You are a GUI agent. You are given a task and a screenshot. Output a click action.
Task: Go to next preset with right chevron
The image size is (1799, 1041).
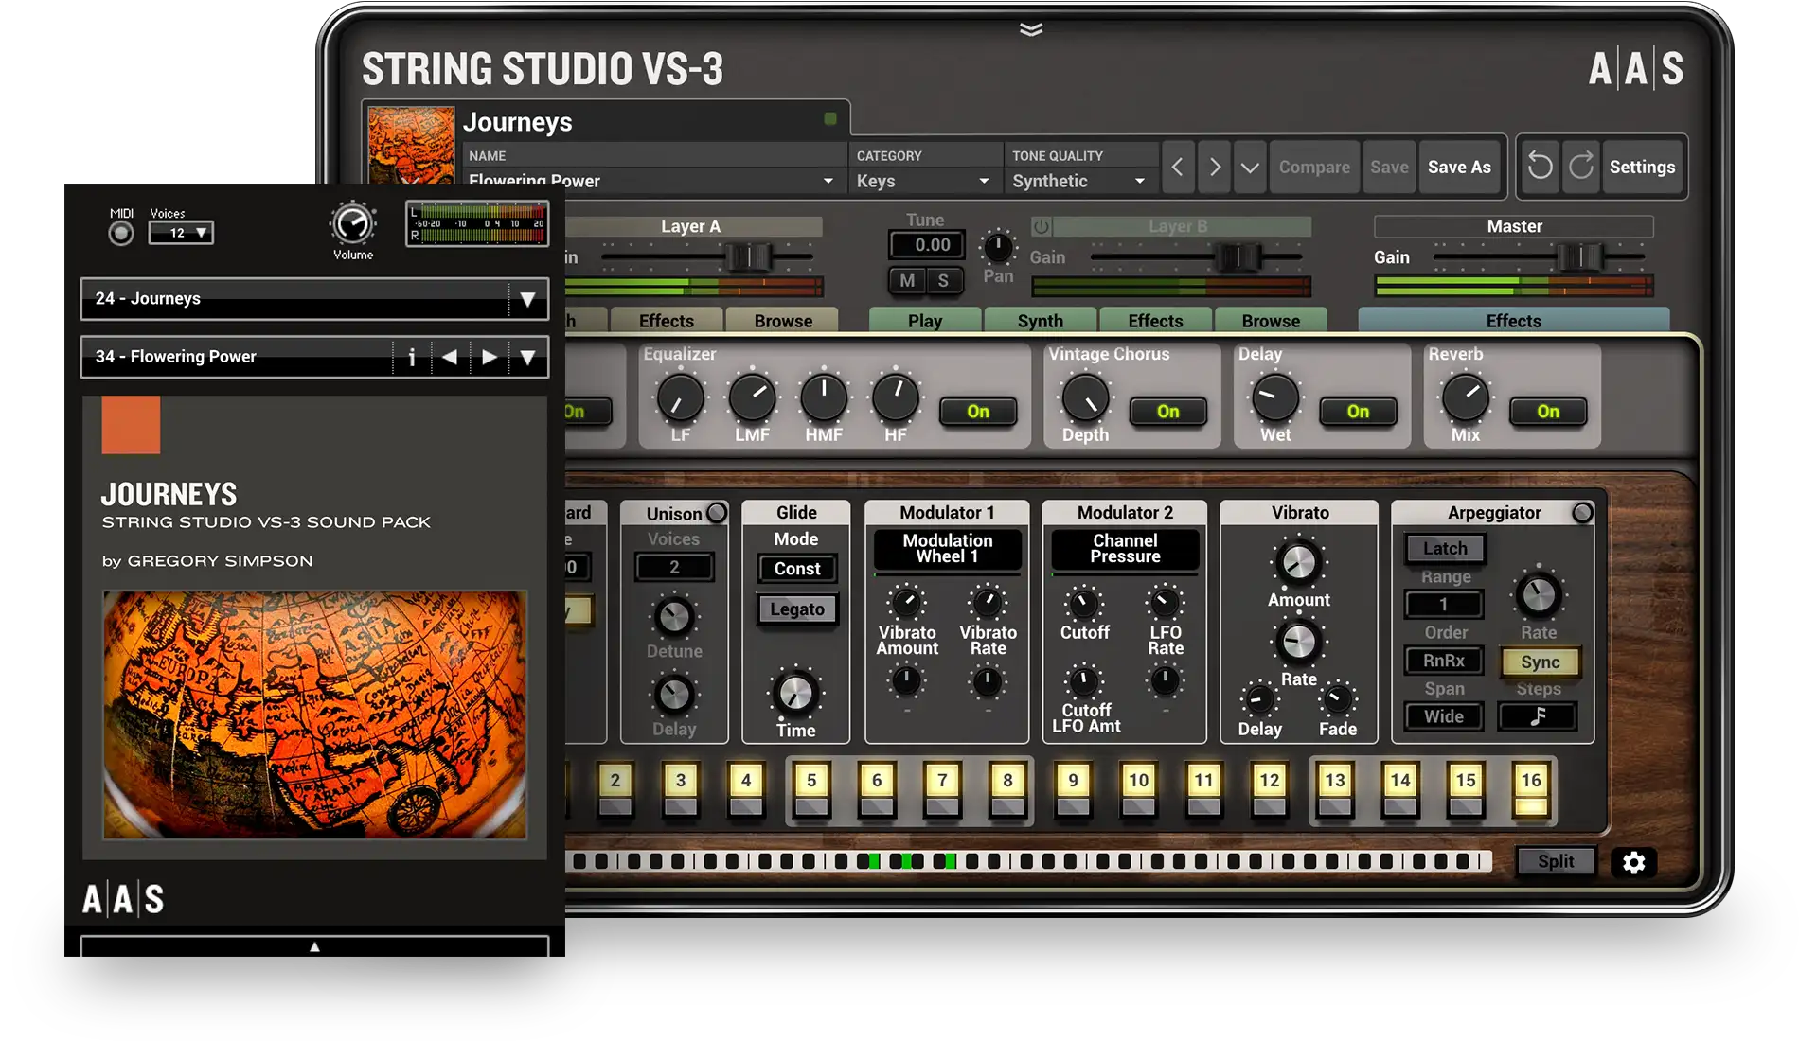click(1214, 168)
